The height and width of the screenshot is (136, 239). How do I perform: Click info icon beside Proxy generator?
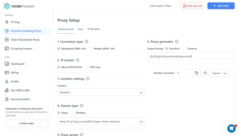(177, 41)
